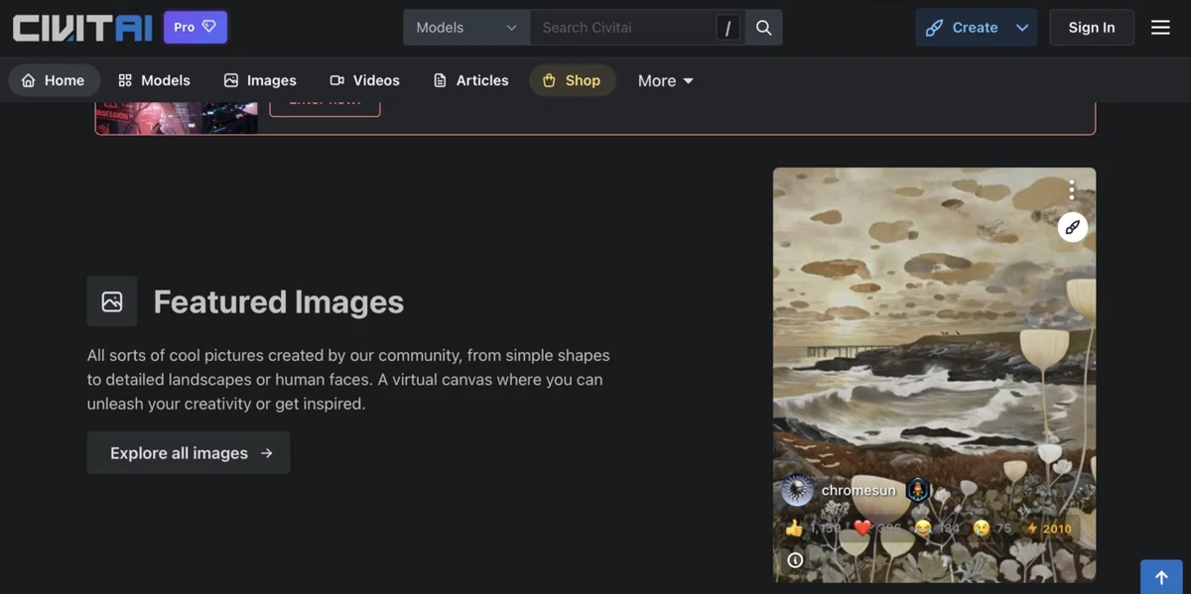Open the featured landscape image thumbnail
The height and width of the screenshot is (594, 1191).
(x=934, y=374)
